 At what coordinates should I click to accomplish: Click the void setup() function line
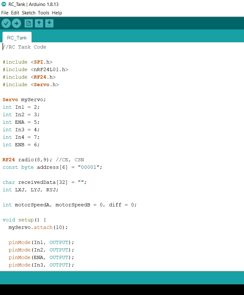click(x=24, y=220)
